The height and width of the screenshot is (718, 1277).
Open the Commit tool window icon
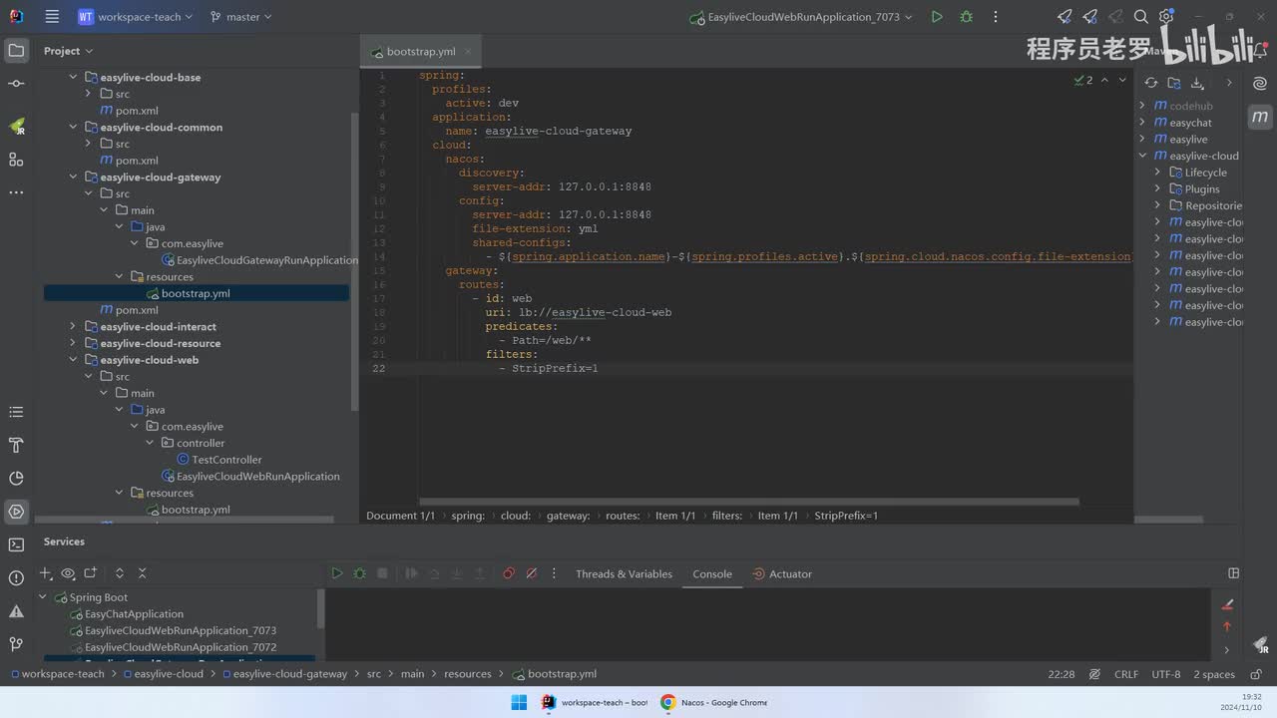(x=16, y=84)
